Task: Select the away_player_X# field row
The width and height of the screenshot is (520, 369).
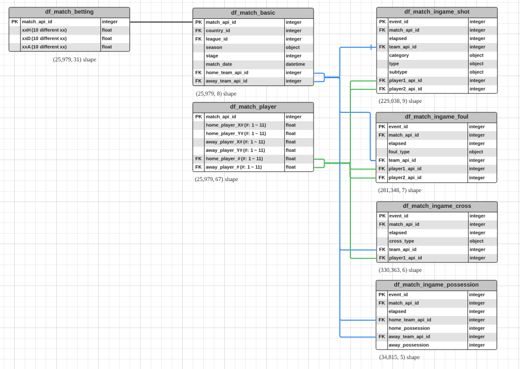Action: point(244,142)
